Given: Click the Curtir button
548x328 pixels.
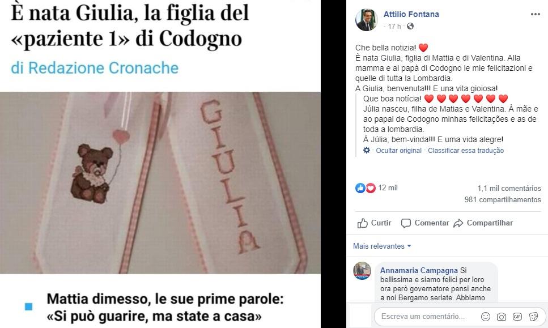Looking at the screenshot, I should [374, 223].
